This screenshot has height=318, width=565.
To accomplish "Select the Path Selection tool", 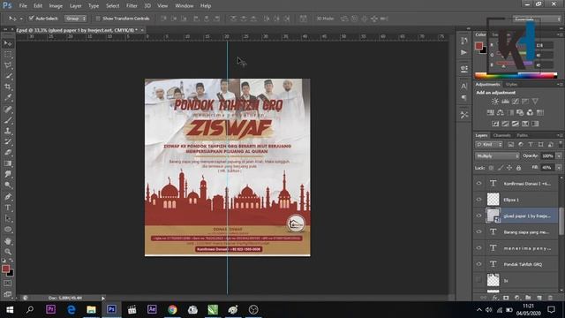I will coord(8,219).
